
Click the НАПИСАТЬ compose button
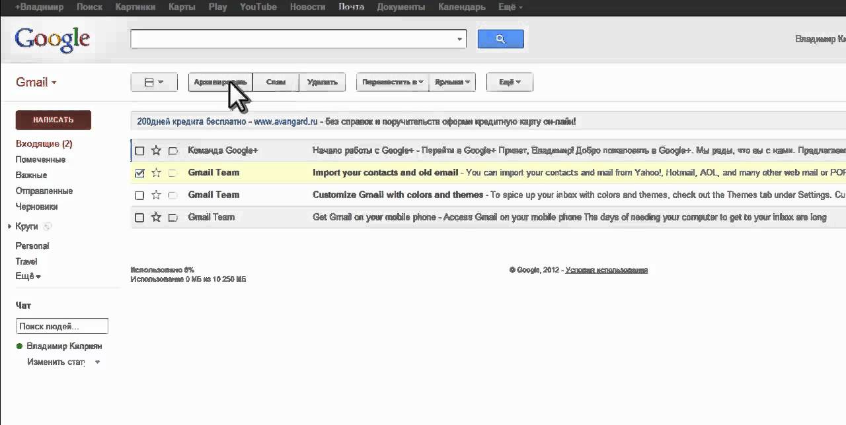pos(53,120)
